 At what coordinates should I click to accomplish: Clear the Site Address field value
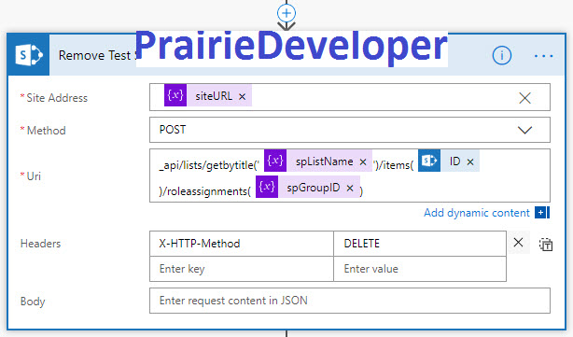524,98
